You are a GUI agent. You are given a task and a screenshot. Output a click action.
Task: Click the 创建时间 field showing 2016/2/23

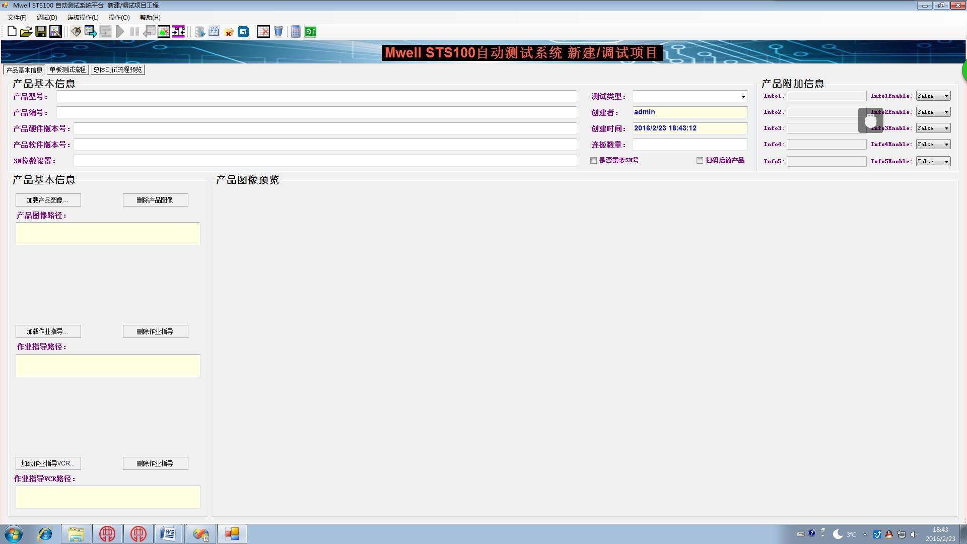(x=690, y=128)
